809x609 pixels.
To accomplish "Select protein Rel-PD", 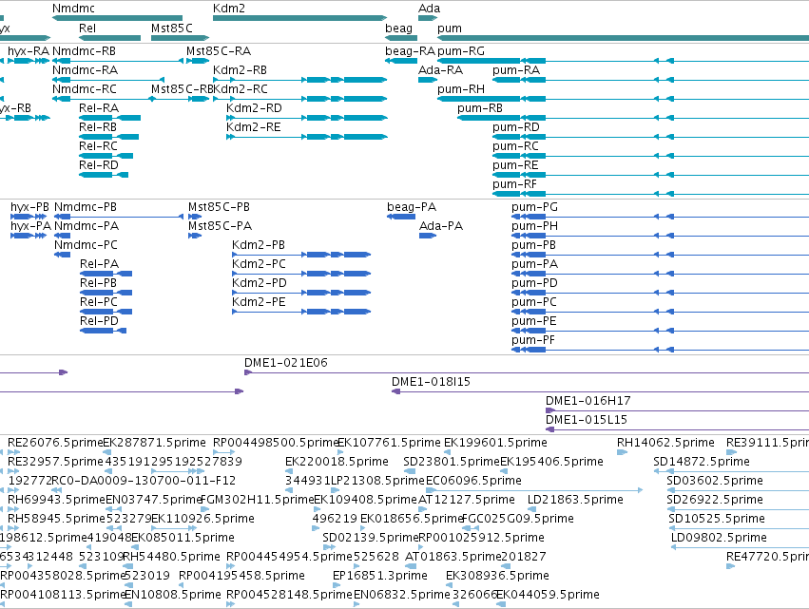I will coord(104,332).
